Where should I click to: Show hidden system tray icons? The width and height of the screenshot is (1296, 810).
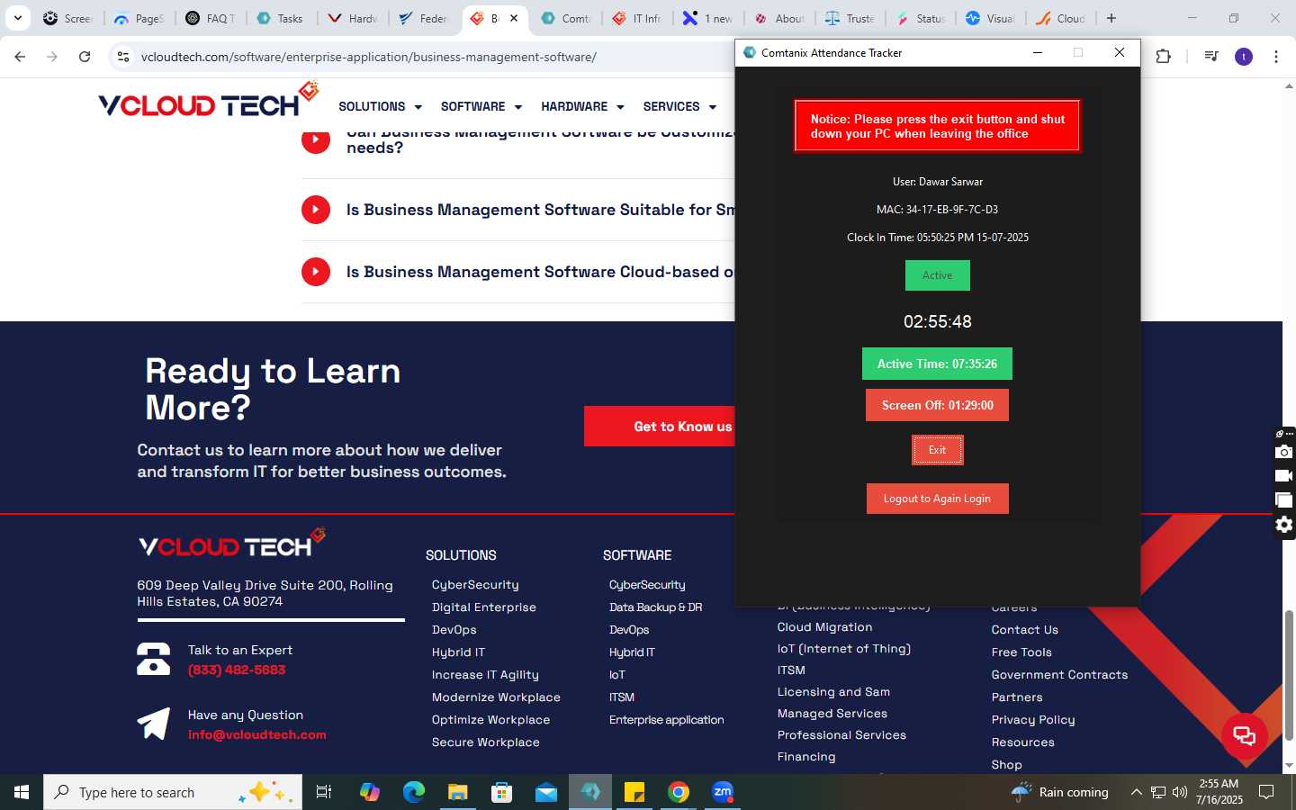click(1136, 792)
